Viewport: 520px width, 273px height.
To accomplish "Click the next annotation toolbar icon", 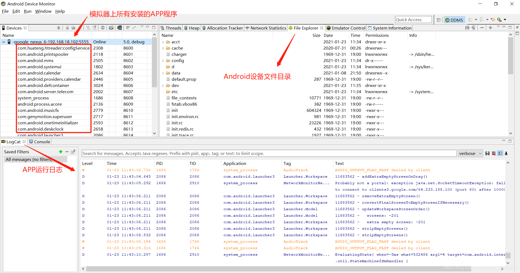I will coord(470,19).
